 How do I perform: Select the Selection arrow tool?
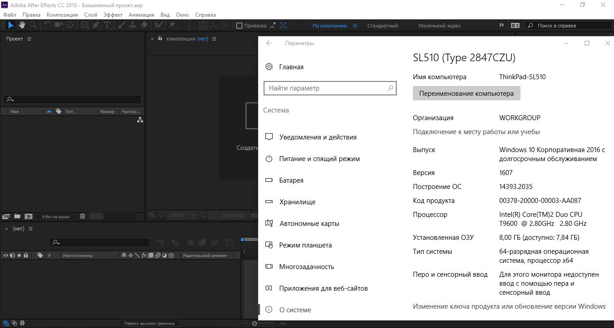coord(11,25)
